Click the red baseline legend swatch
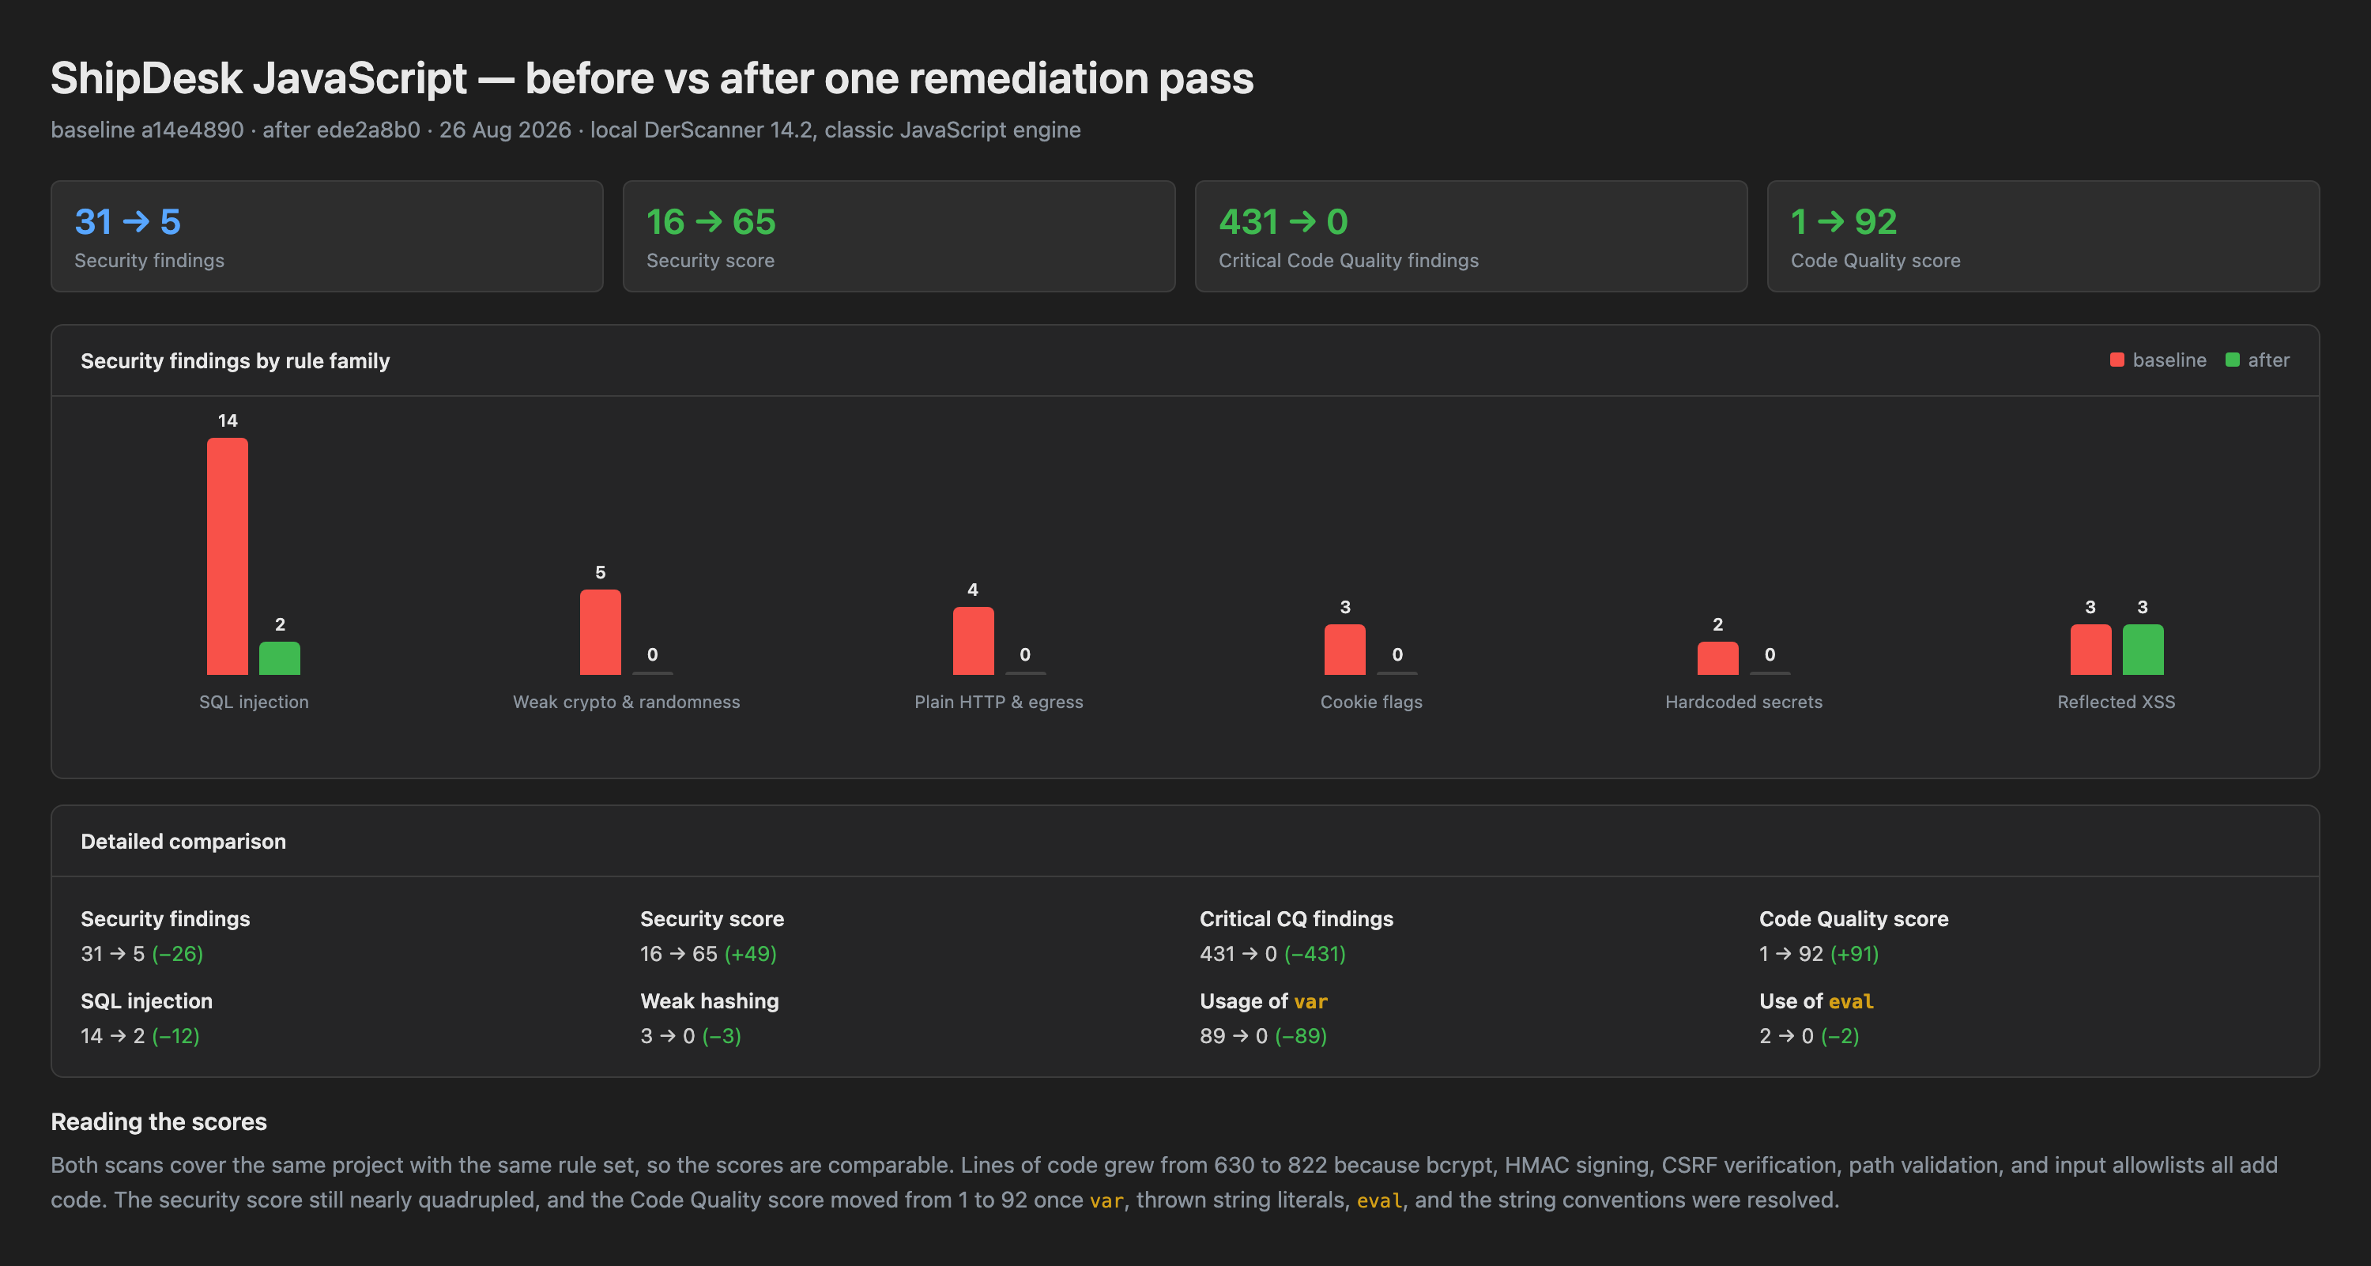 tap(2116, 360)
